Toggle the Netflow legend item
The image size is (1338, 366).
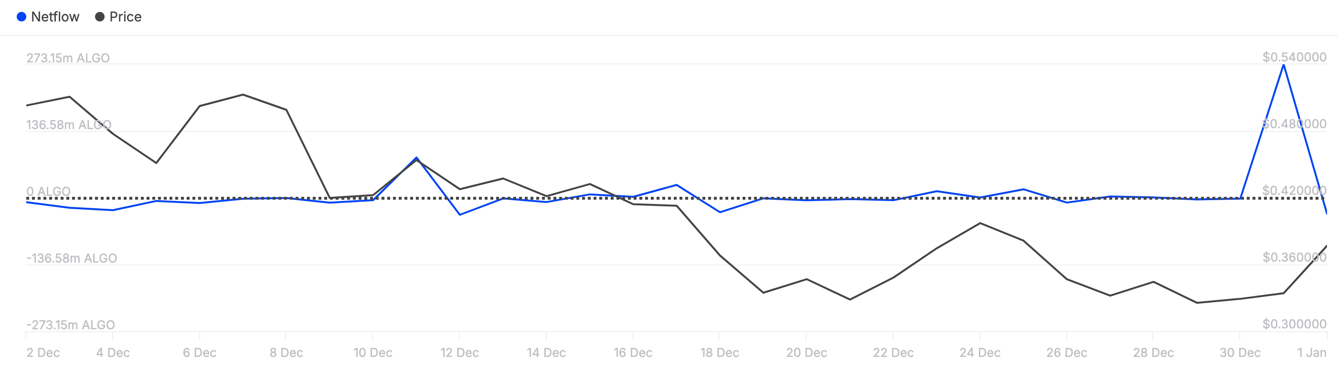tap(48, 17)
